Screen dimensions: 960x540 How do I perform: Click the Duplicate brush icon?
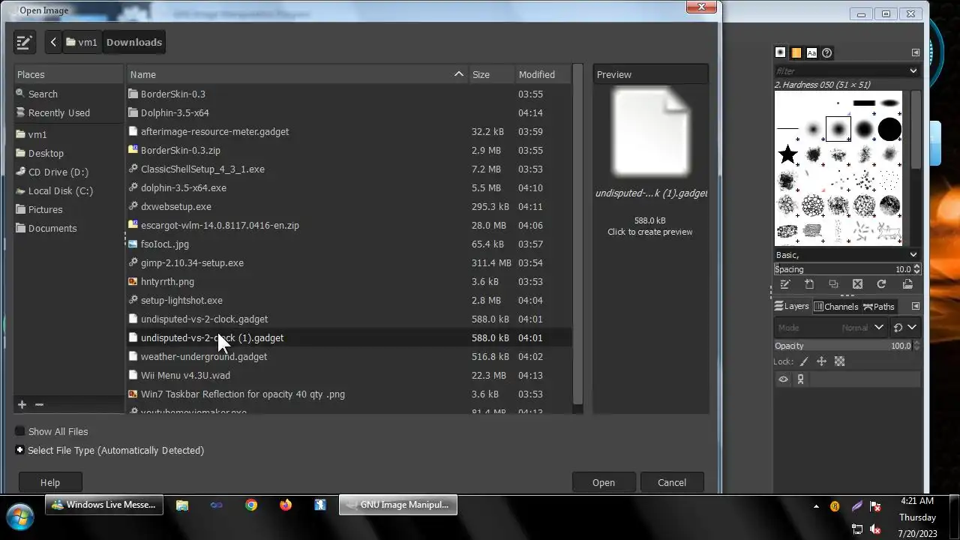(x=833, y=284)
